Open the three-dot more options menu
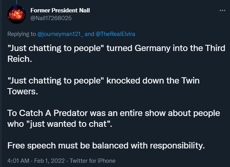The image size is (230, 167). coord(222,10)
